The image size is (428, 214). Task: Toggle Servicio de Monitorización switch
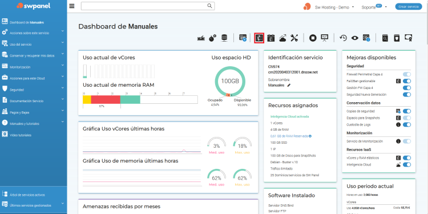(x=407, y=142)
